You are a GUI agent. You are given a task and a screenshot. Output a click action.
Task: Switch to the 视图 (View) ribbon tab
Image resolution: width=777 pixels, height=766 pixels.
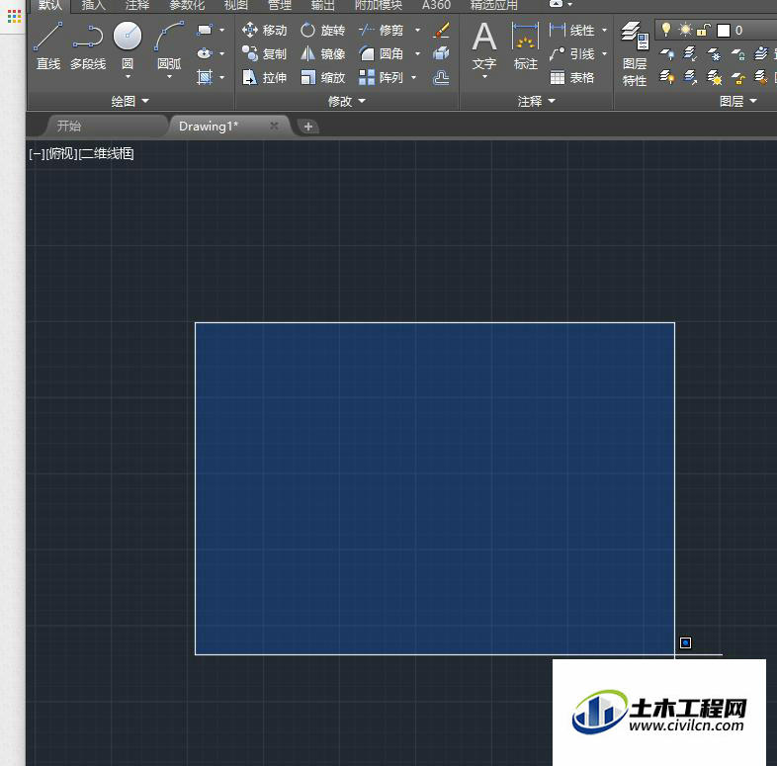(236, 5)
